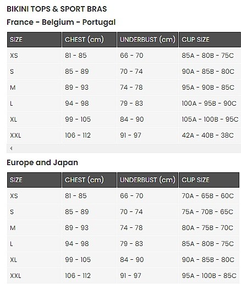The height and width of the screenshot is (284, 241).
Task: Select the XS row in France table
Action: pos(124,56)
